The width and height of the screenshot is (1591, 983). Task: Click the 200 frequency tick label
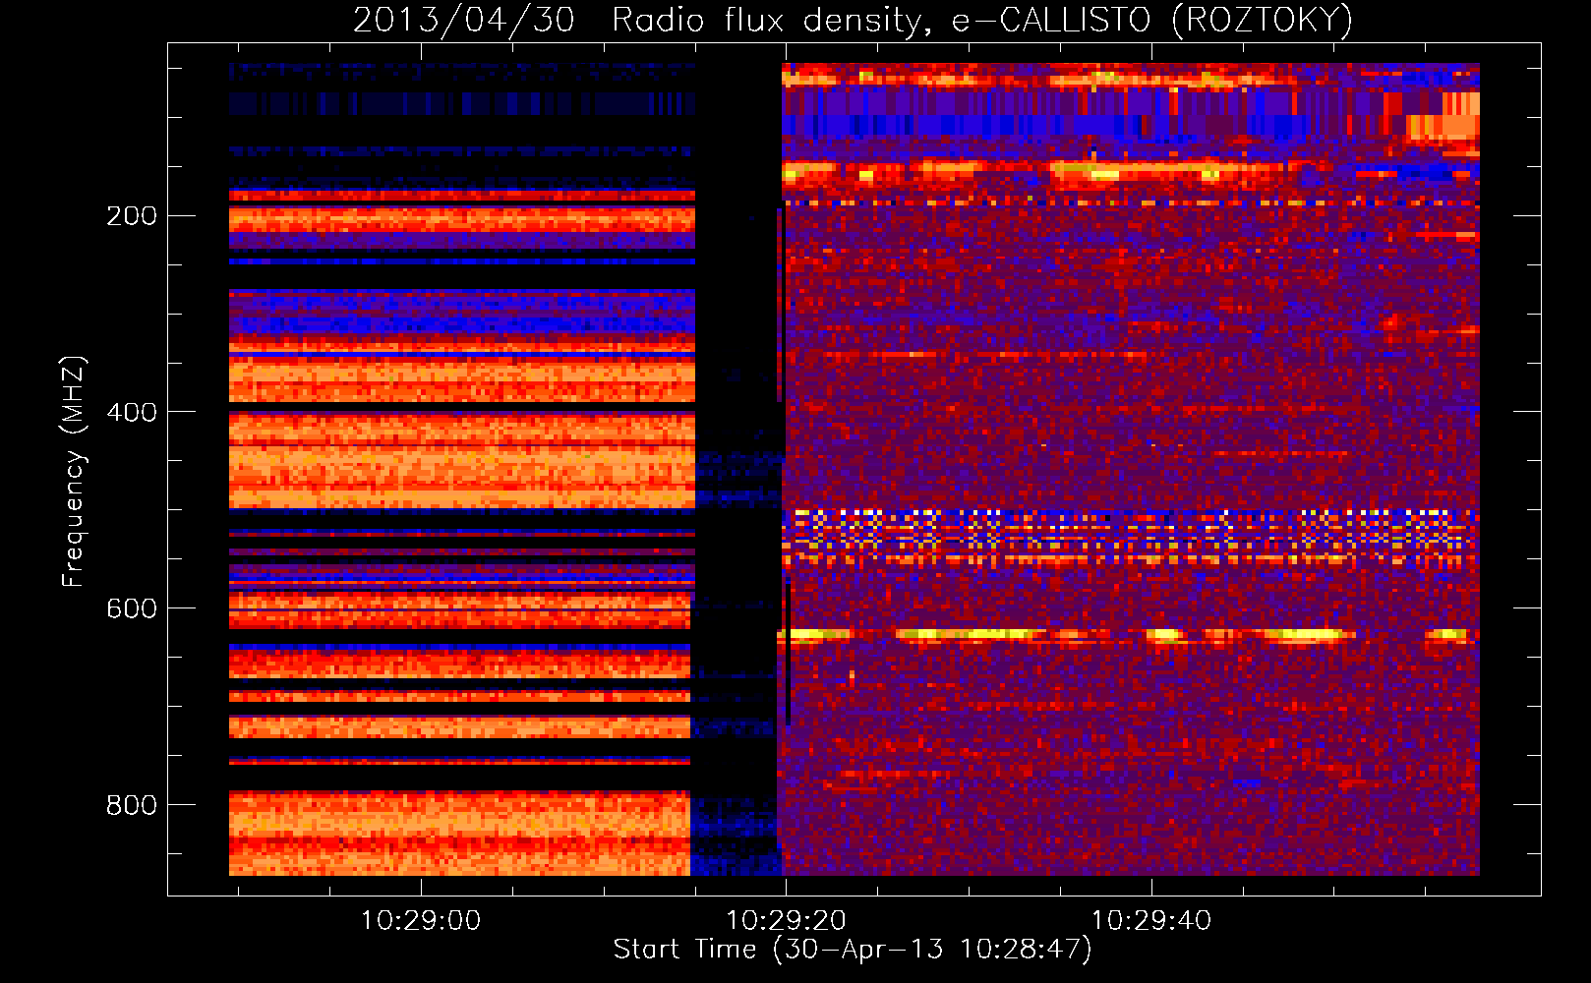(x=132, y=216)
